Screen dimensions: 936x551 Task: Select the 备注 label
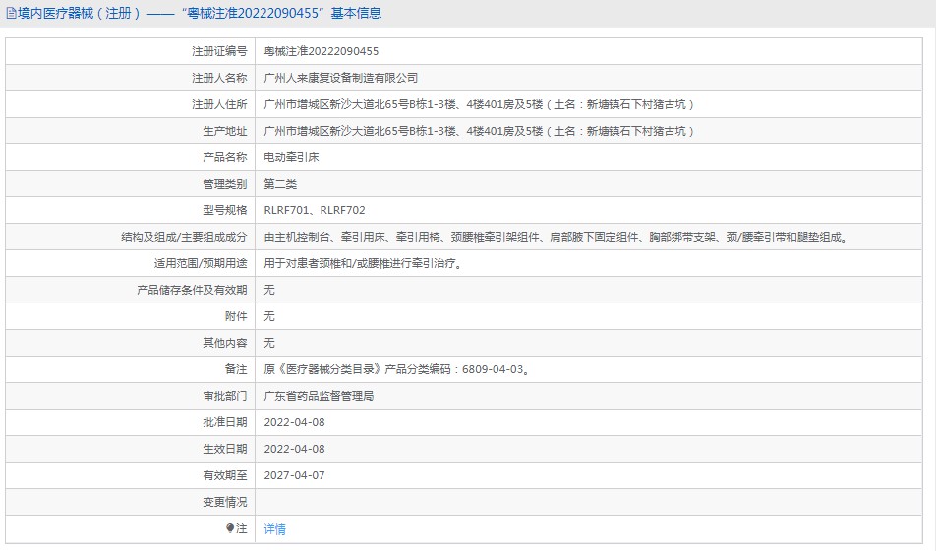[236, 369]
